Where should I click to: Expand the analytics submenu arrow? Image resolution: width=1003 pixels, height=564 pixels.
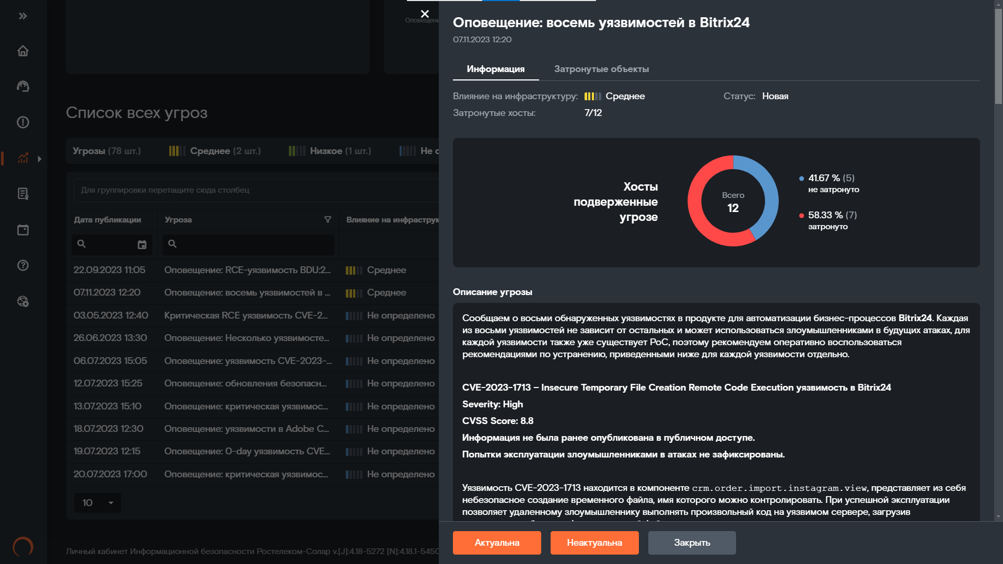click(x=40, y=159)
